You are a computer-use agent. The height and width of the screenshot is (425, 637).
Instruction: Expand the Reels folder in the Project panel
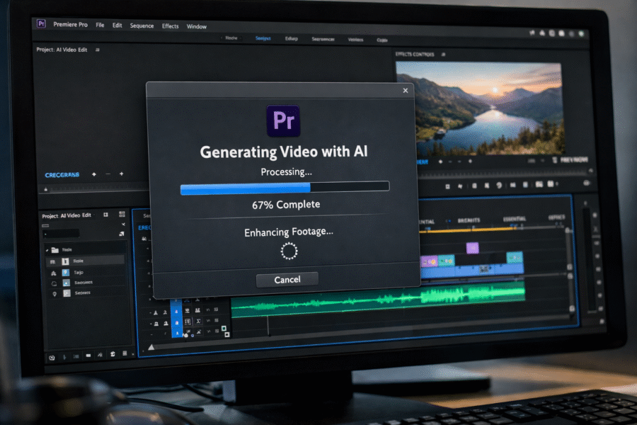click(x=47, y=248)
